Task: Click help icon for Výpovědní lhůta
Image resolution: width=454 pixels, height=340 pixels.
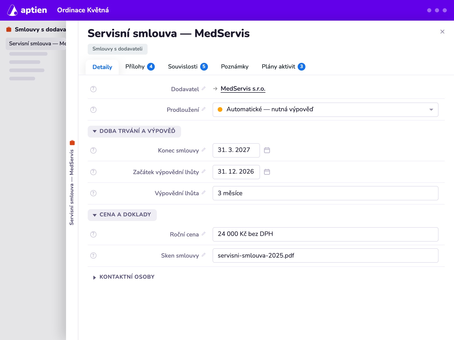Action: pyautogui.click(x=93, y=193)
